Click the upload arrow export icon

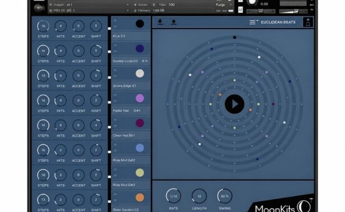pos(174,22)
